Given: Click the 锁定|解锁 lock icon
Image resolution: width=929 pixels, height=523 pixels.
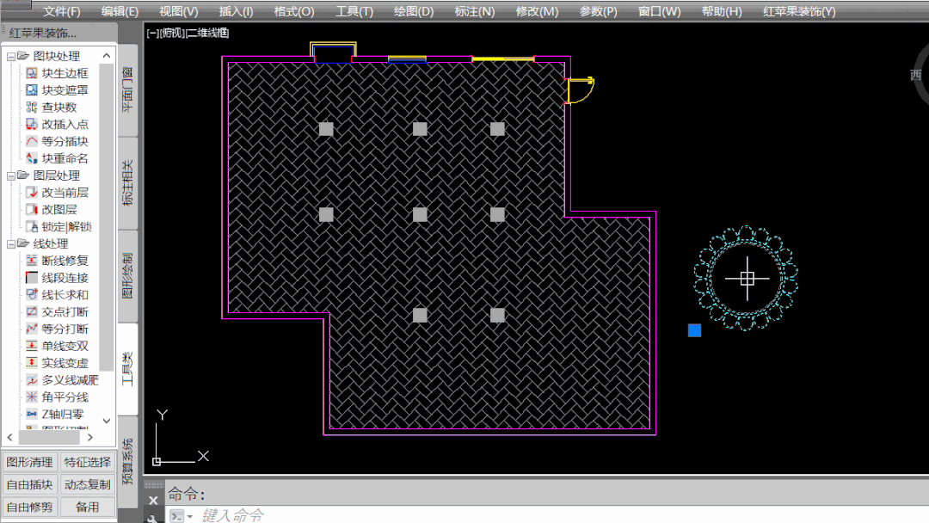Looking at the screenshot, I should [32, 227].
